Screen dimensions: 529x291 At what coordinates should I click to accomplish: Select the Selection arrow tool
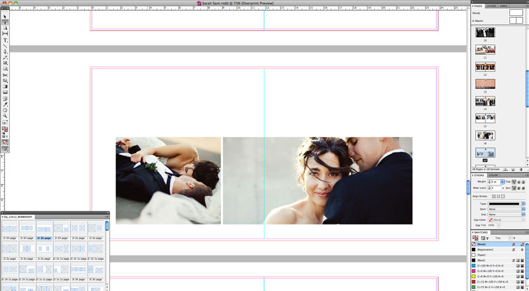(x=5, y=16)
